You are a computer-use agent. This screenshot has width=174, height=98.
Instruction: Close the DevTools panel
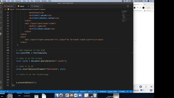tap(151, 87)
